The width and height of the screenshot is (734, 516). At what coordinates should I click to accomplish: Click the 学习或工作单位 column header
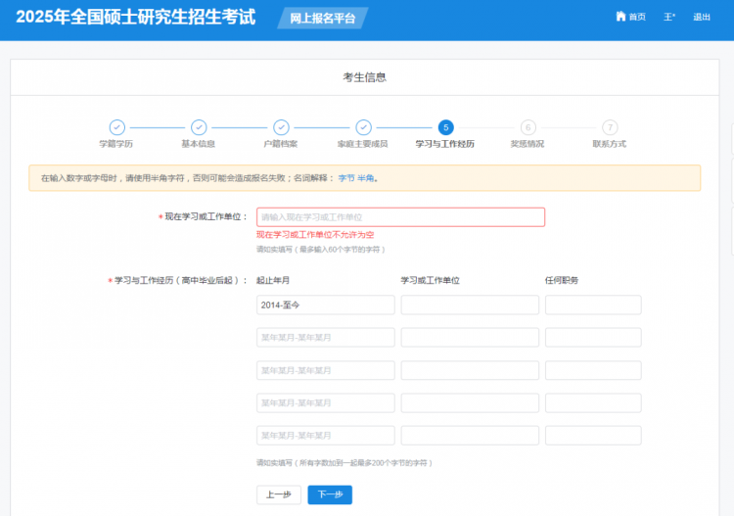[431, 280]
